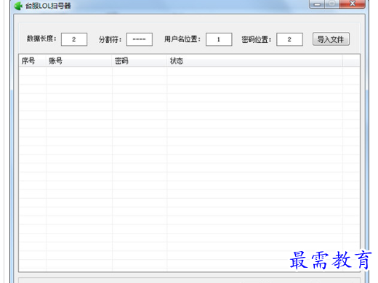Click the 导入文件 import file button

point(331,39)
